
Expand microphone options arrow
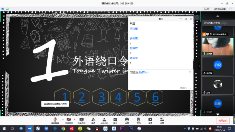(63, 120)
